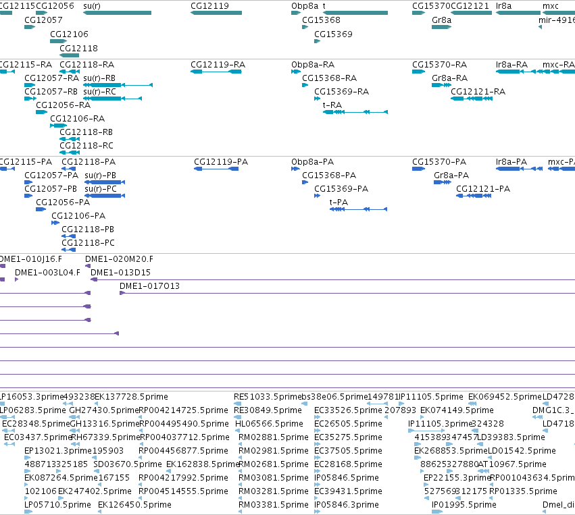The width and height of the screenshot is (575, 515).
Task: Open the CG12118 gene label
Action: (x=79, y=49)
